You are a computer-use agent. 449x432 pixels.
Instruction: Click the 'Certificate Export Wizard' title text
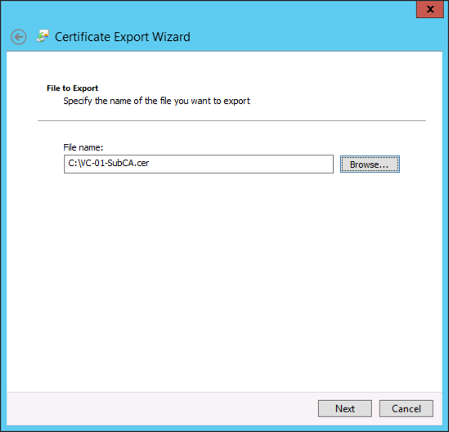pos(123,37)
